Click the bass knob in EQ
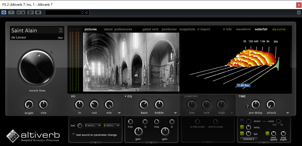302x146 pixels. [144, 105]
